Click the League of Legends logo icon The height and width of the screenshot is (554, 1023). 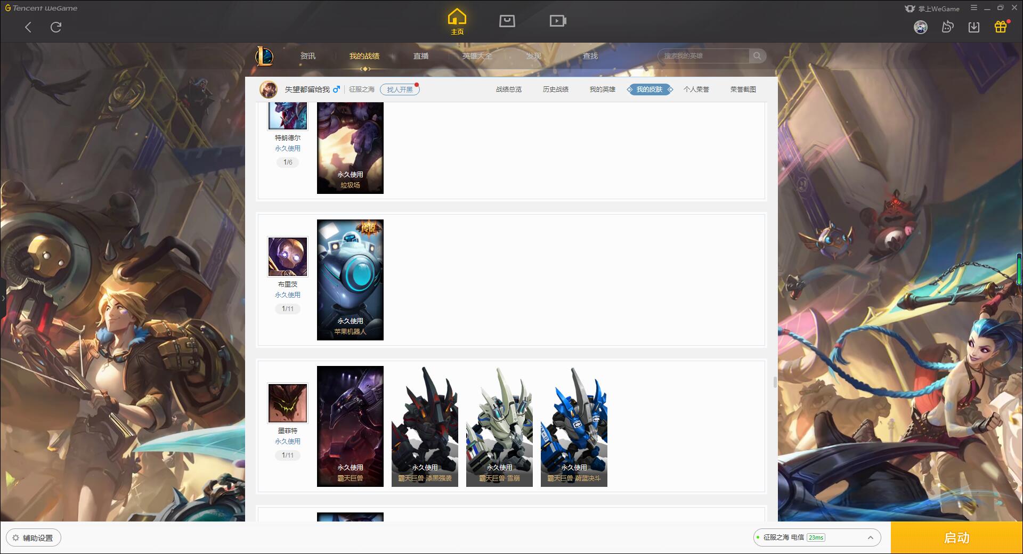click(265, 56)
